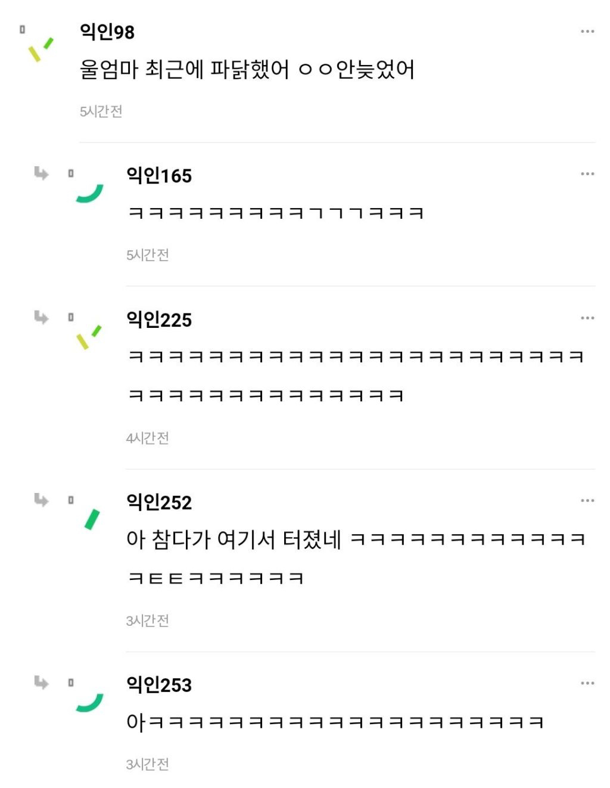610x788 pixels.
Task: Click 익인253's green arc avatar
Action: tap(90, 703)
